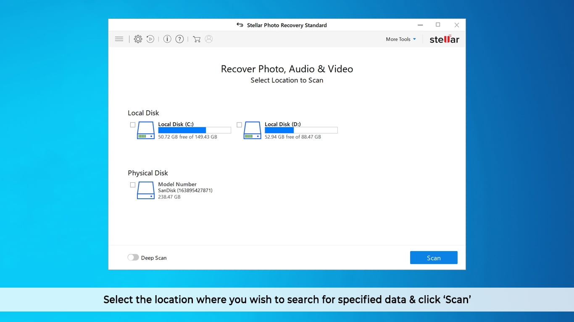This screenshot has width=574, height=322.
Task: Check the Local Disk (C:) checkbox
Action: tap(133, 125)
